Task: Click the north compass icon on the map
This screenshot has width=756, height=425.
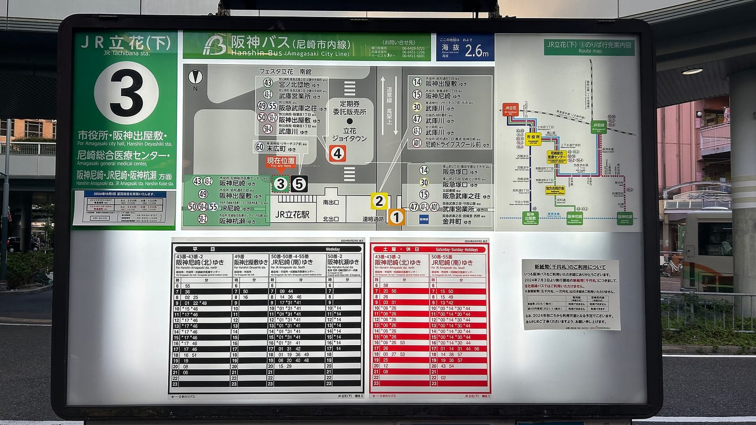Action: pyautogui.click(x=195, y=76)
